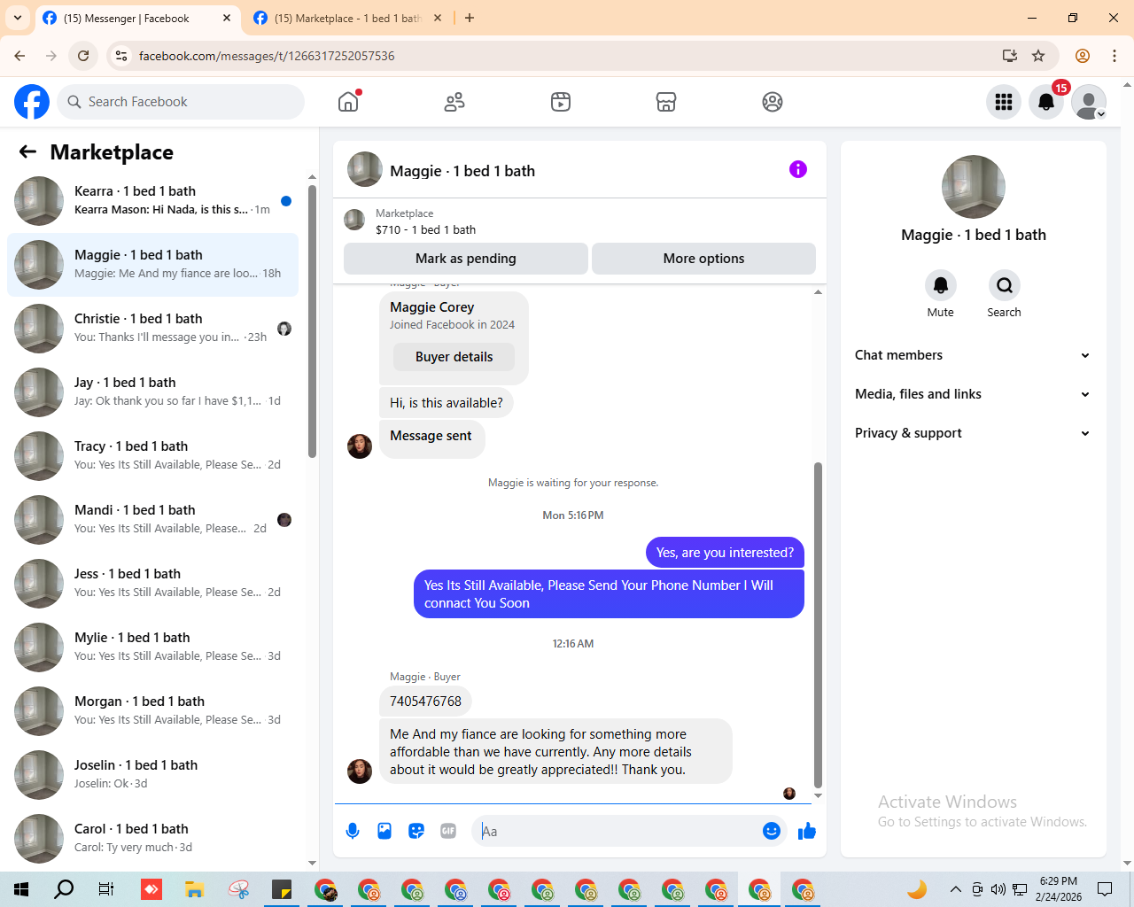Show hidden tray icons chevron

click(955, 889)
